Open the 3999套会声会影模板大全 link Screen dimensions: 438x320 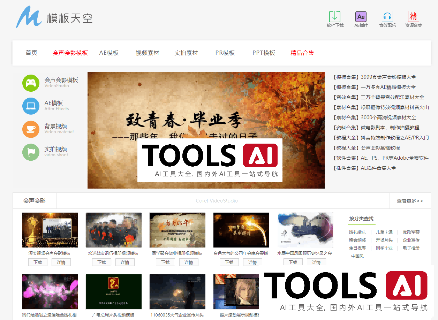388,77
